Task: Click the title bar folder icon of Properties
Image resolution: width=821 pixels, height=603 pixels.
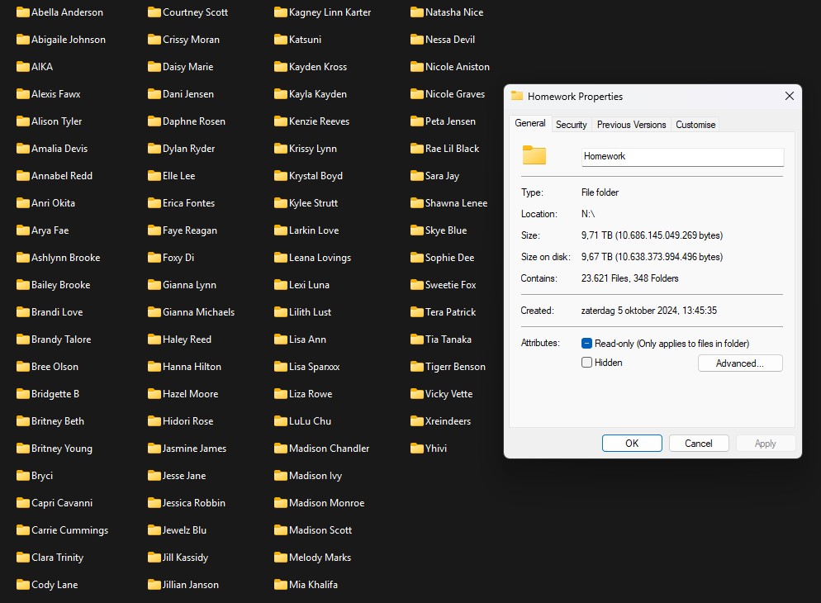Action: (x=517, y=96)
